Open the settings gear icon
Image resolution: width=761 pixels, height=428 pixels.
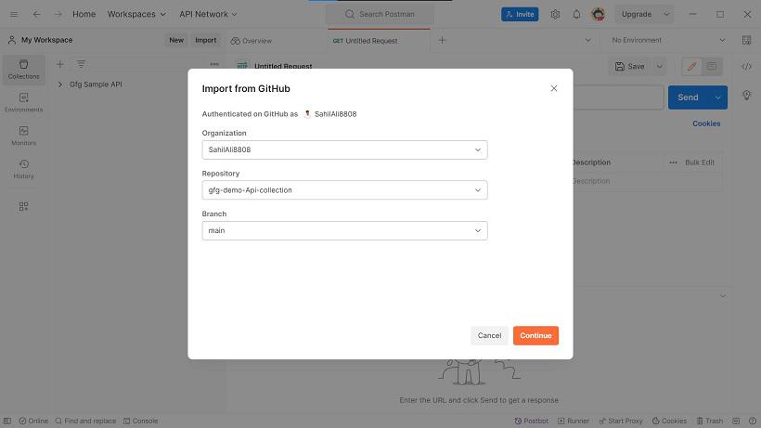pos(555,14)
